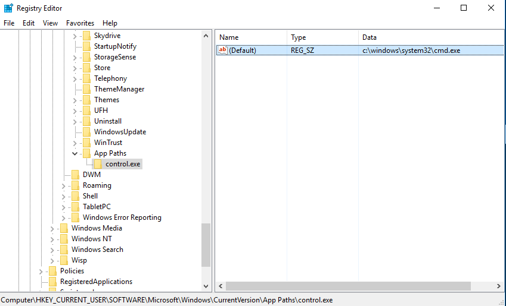Click the App Paths folder icon
506x306 pixels.
86,153
